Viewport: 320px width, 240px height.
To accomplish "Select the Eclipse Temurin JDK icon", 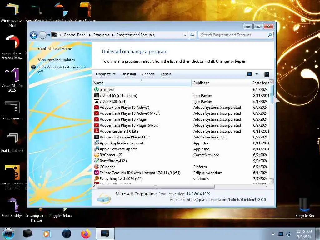I will [x=96, y=172].
